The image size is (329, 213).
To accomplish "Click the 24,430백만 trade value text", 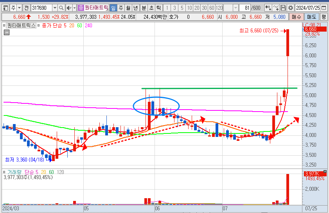I will [x=155, y=17].
